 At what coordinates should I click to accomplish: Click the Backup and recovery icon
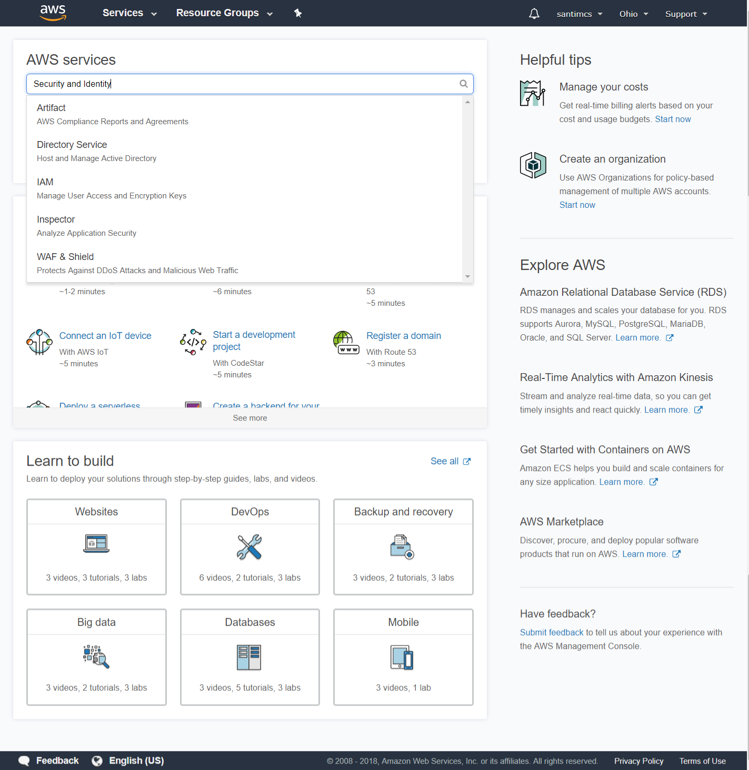pos(403,547)
